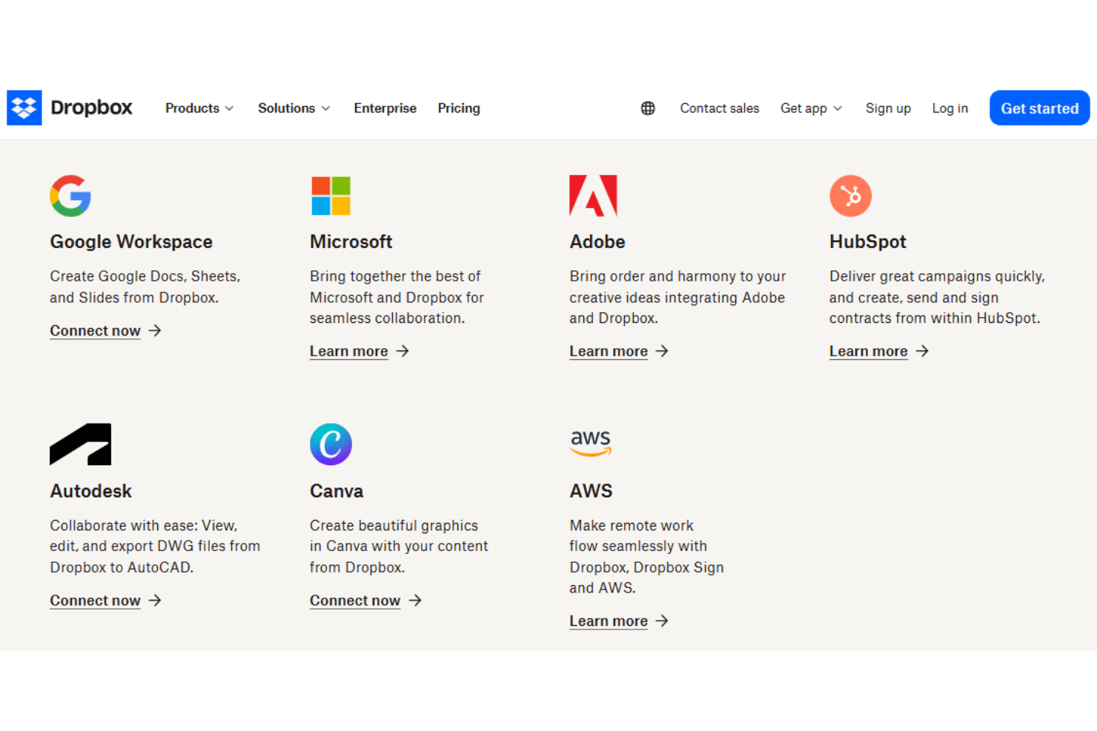Expand the Products dropdown

tap(199, 108)
